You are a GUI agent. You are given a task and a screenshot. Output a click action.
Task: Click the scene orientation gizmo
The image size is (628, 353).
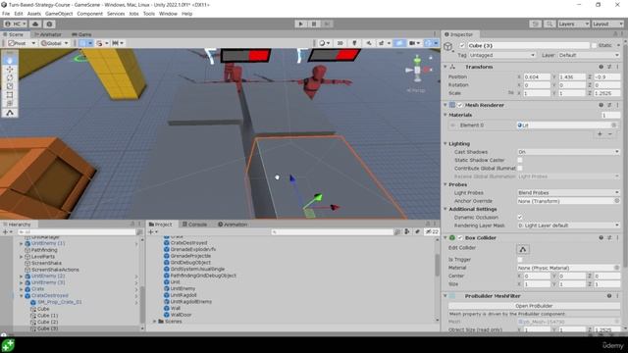[x=417, y=70]
